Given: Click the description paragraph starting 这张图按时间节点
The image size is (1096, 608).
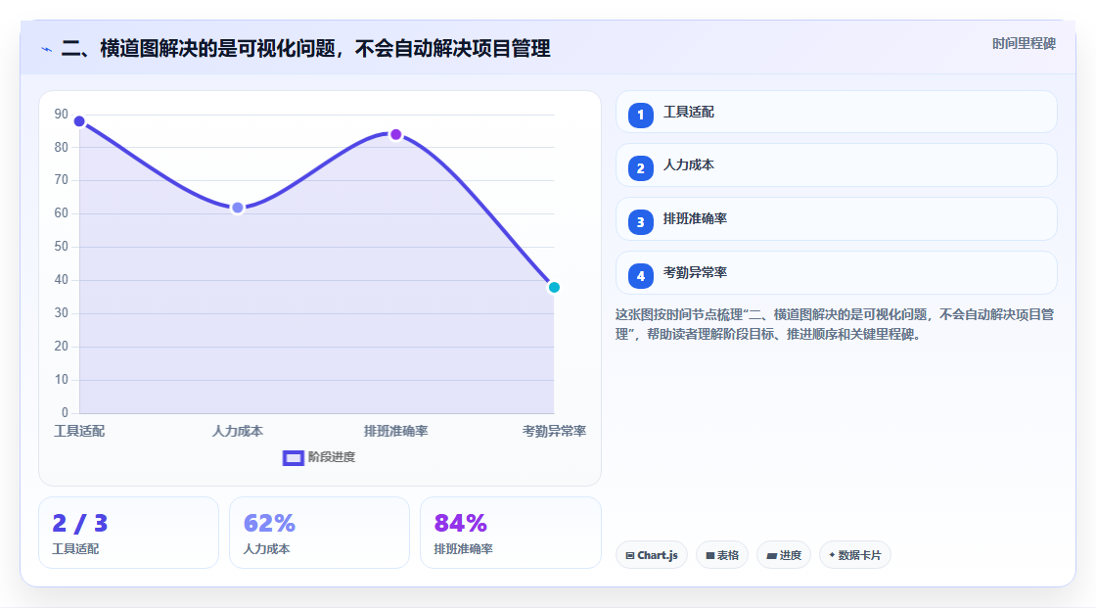Looking at the screenshot, I should click(x=835, y=324).
